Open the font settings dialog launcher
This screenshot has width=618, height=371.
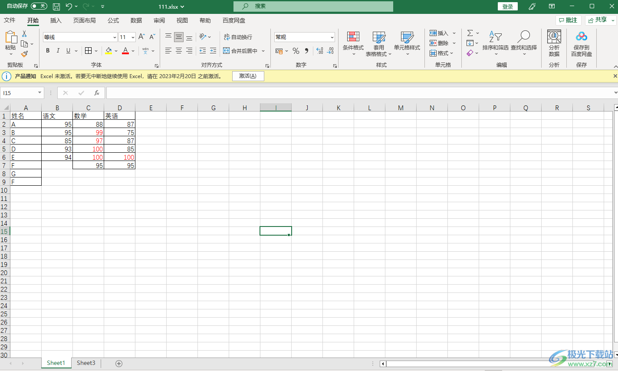coord(156,66)
